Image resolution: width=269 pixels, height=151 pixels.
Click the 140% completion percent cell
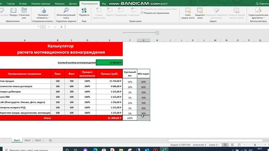tap(87, 81)
